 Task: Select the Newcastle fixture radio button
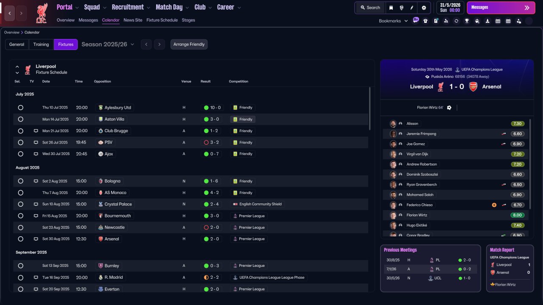[20, 227]
